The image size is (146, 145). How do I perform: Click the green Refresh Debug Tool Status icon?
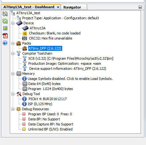[x=5, y=21]
